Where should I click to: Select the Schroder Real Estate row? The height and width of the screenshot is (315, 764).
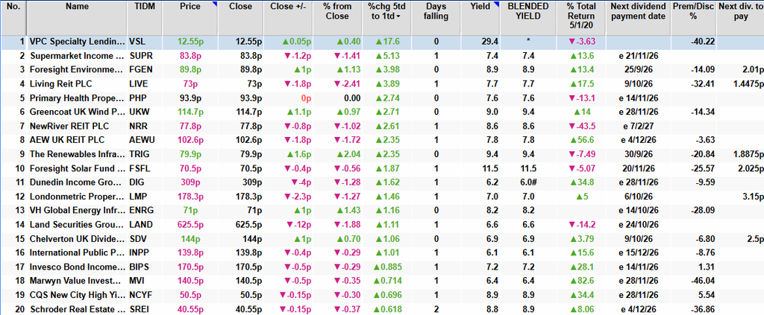click(x=382, y=309)
